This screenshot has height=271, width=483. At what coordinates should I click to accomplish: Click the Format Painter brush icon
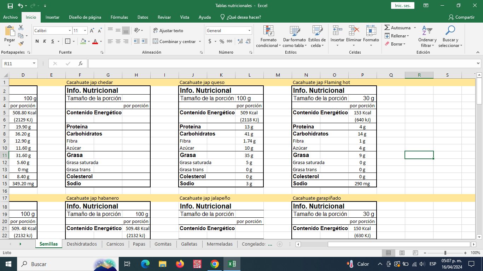(x=21, y=44)
